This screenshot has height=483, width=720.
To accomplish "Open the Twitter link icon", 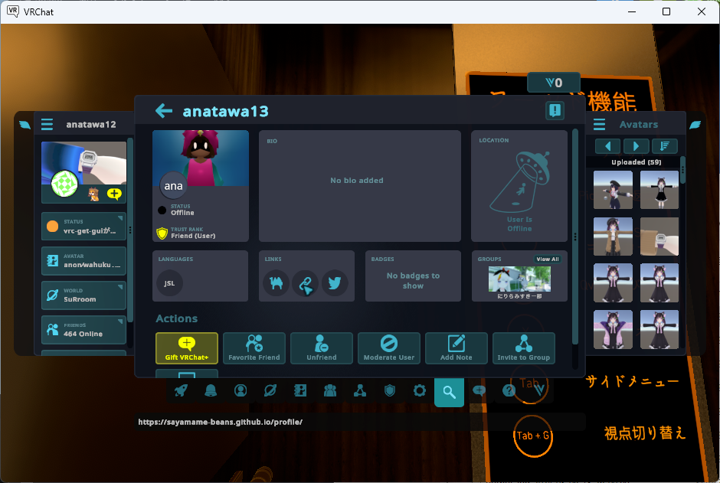I will point(335,283).
